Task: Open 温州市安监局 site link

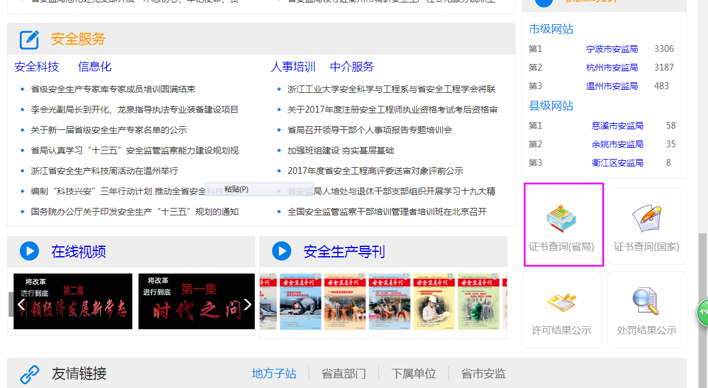Action: 612,86
